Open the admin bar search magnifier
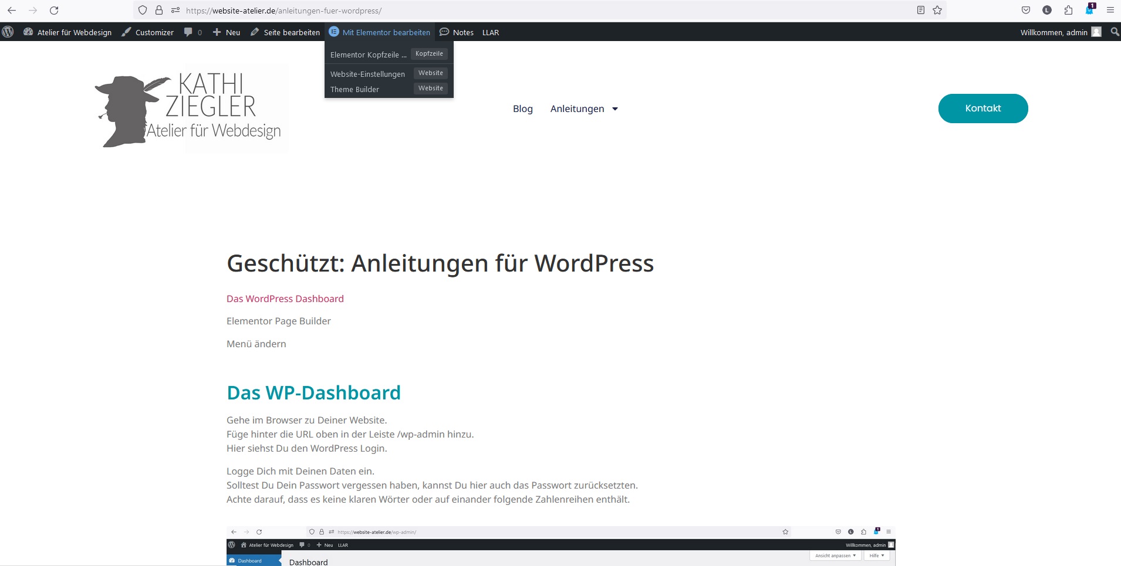The image size is (1121, 566). point(1115,32)
